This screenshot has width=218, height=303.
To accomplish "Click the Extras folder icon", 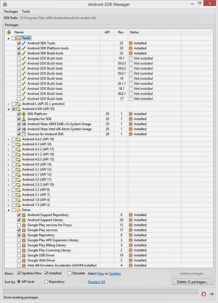I will (18, 210).
